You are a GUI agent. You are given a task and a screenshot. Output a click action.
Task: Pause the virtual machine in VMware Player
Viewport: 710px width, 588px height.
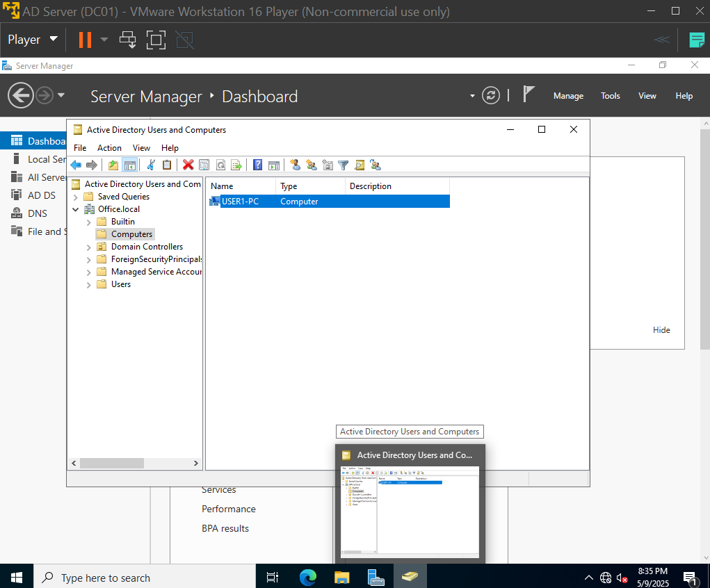click(85, 40)
